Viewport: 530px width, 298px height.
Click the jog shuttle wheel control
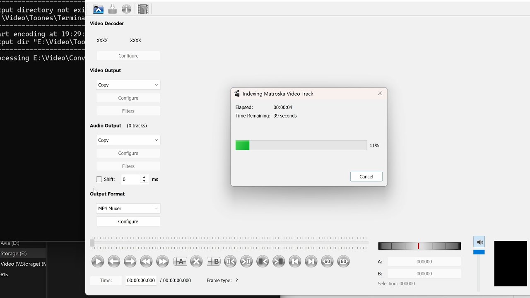point(419,246)
